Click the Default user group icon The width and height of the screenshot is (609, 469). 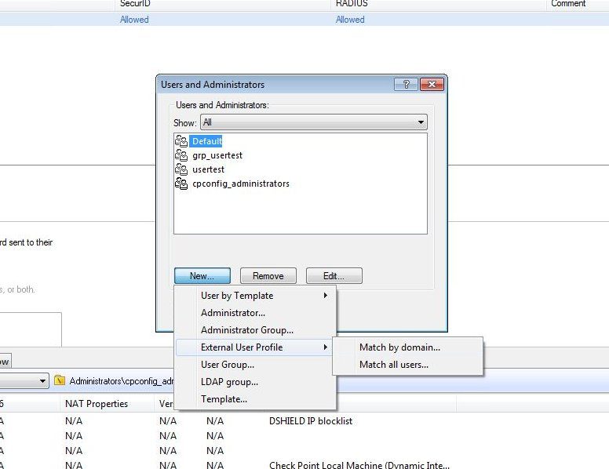pyautogui.click(x=181, y=141)
